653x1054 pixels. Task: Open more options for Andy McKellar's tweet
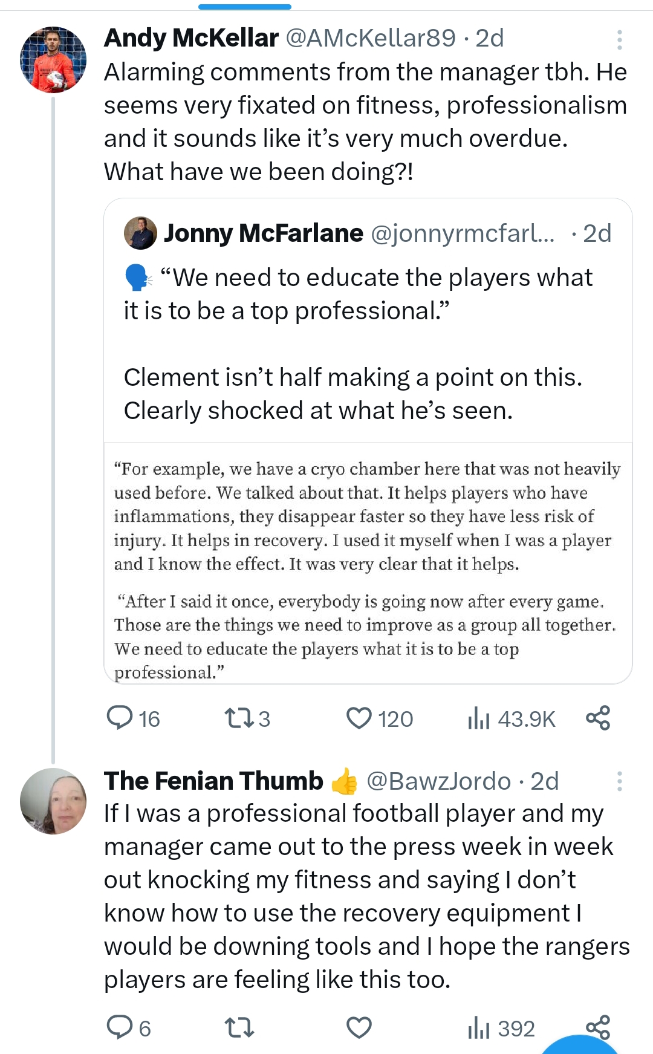(619, 40)
